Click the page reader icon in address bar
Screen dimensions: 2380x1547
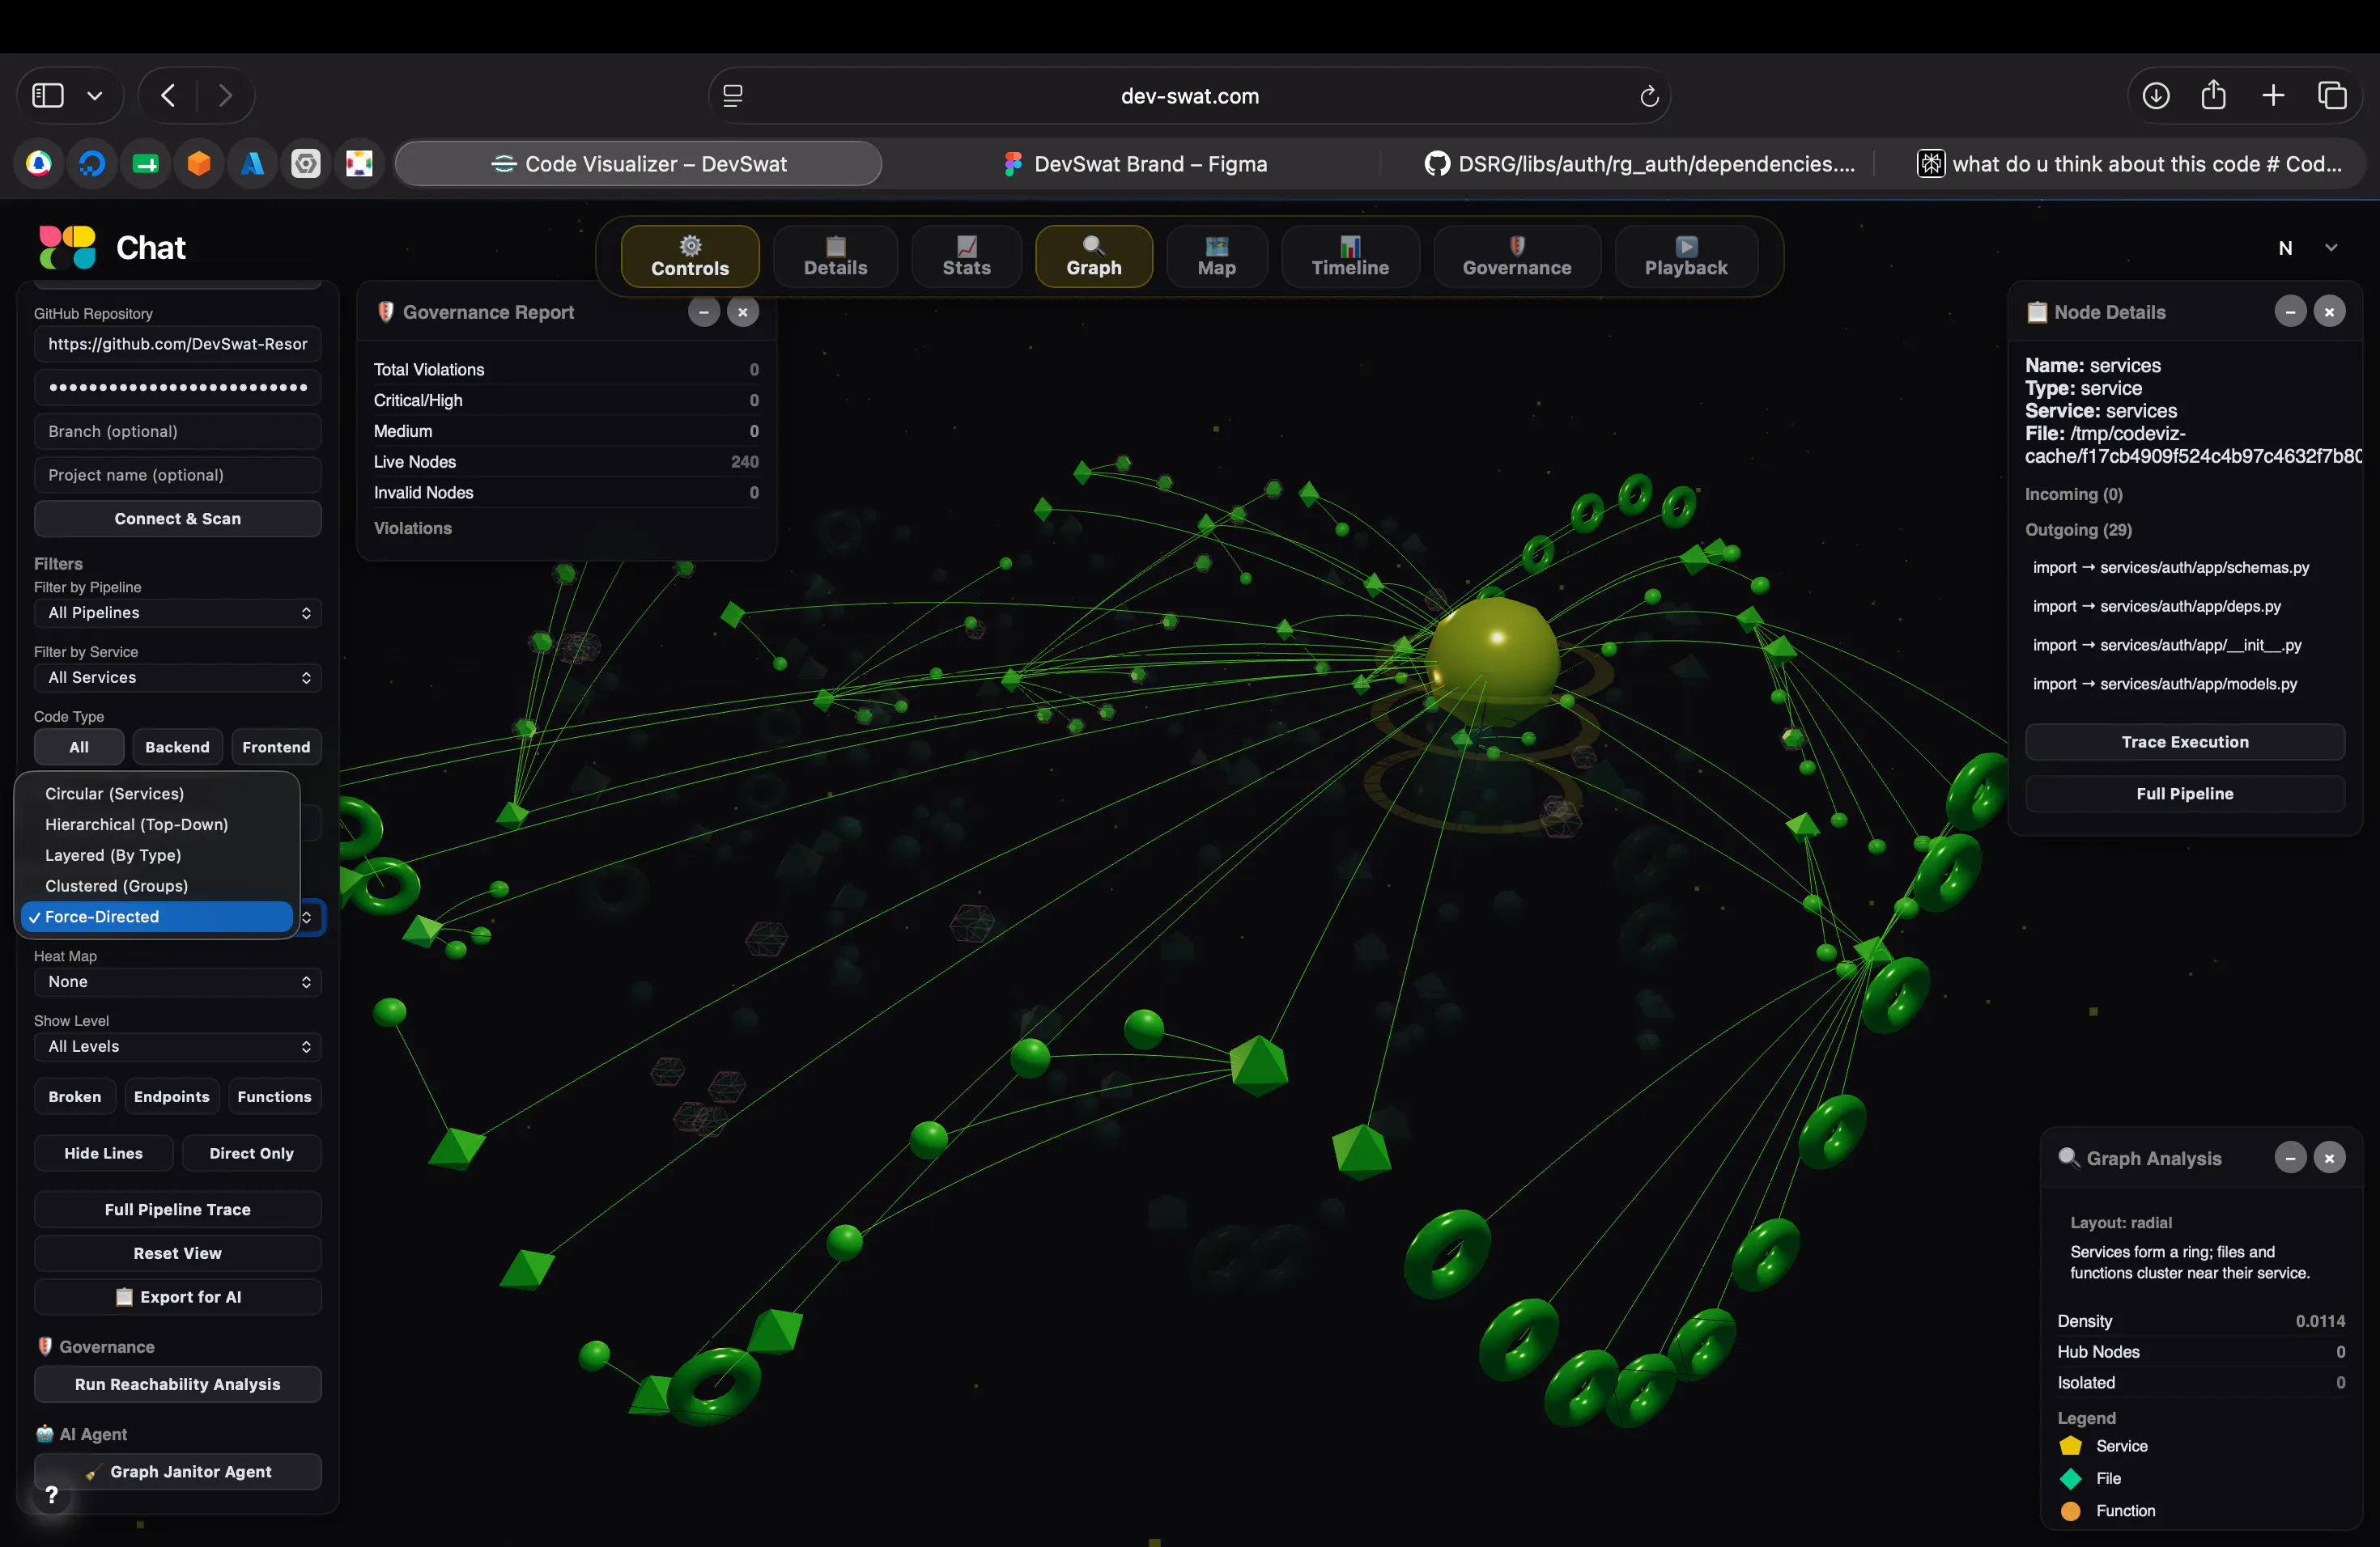pos(733,96)
